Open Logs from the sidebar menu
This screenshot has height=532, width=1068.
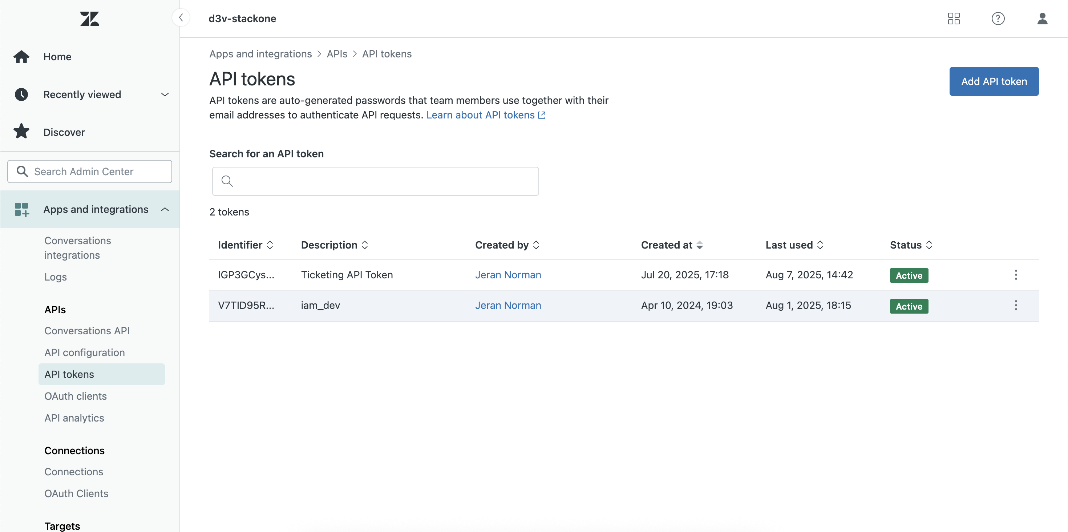click(55, 277)
